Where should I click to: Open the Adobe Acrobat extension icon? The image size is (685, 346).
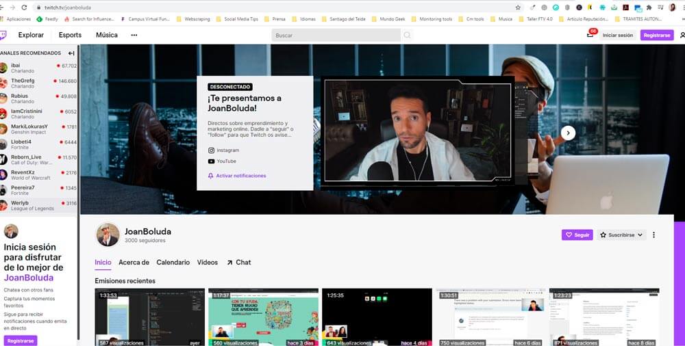point(625,8)
